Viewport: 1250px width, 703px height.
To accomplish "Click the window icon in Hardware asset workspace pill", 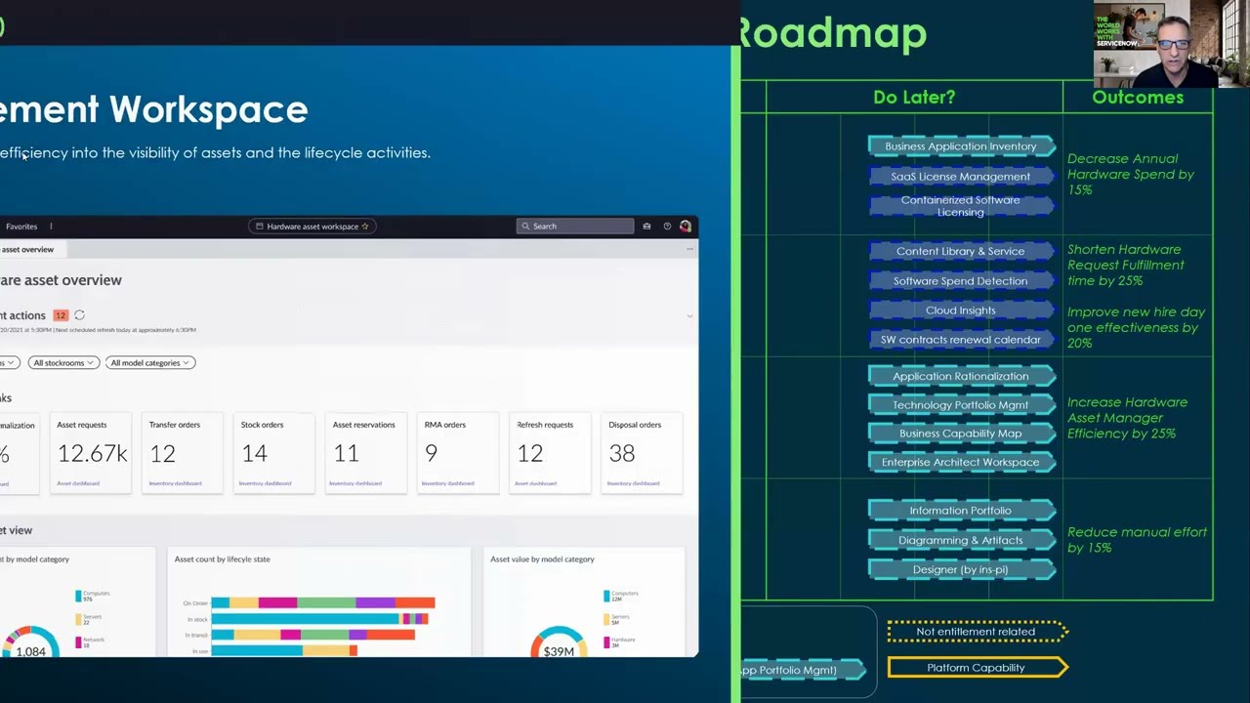I will (260, 227).
